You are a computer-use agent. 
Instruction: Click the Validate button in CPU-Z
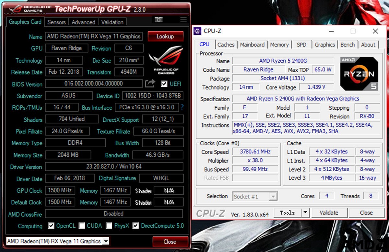click(x=329, y=213)
